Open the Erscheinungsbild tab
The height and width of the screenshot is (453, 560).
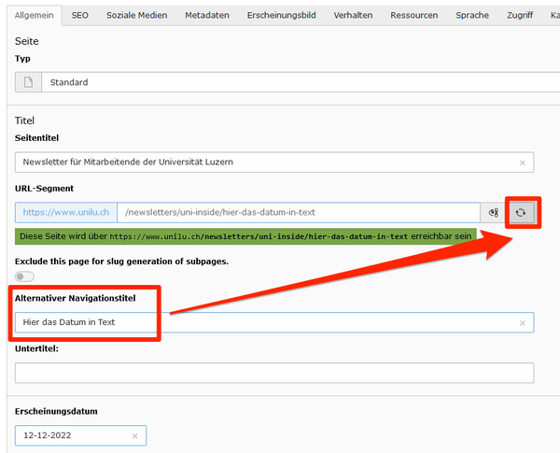point(282,15)
